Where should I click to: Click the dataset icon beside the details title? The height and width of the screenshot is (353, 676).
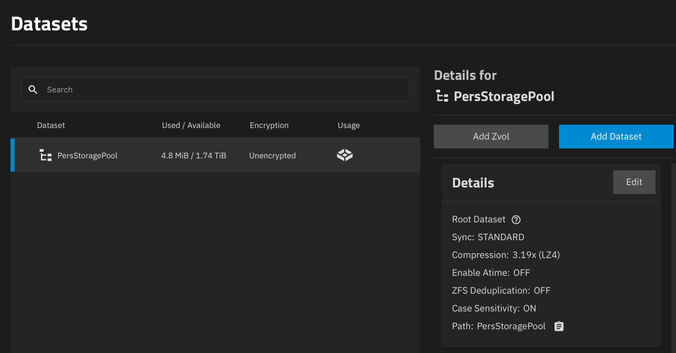442,96
